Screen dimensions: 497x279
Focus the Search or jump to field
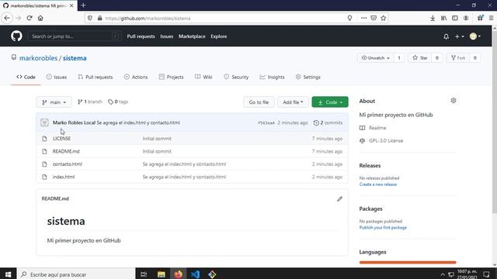tap(75, 36)
